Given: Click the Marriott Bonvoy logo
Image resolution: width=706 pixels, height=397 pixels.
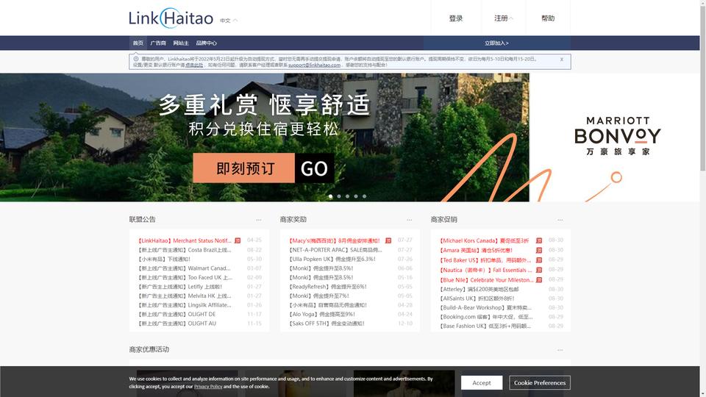Looking at the screenshot, I should [x=617, y=136].
